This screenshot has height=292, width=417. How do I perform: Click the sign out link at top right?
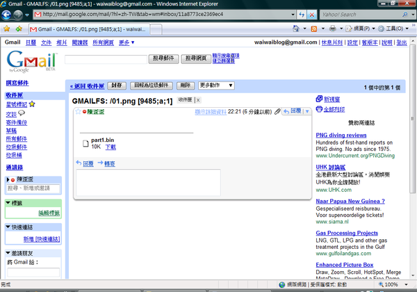(402, 42)
